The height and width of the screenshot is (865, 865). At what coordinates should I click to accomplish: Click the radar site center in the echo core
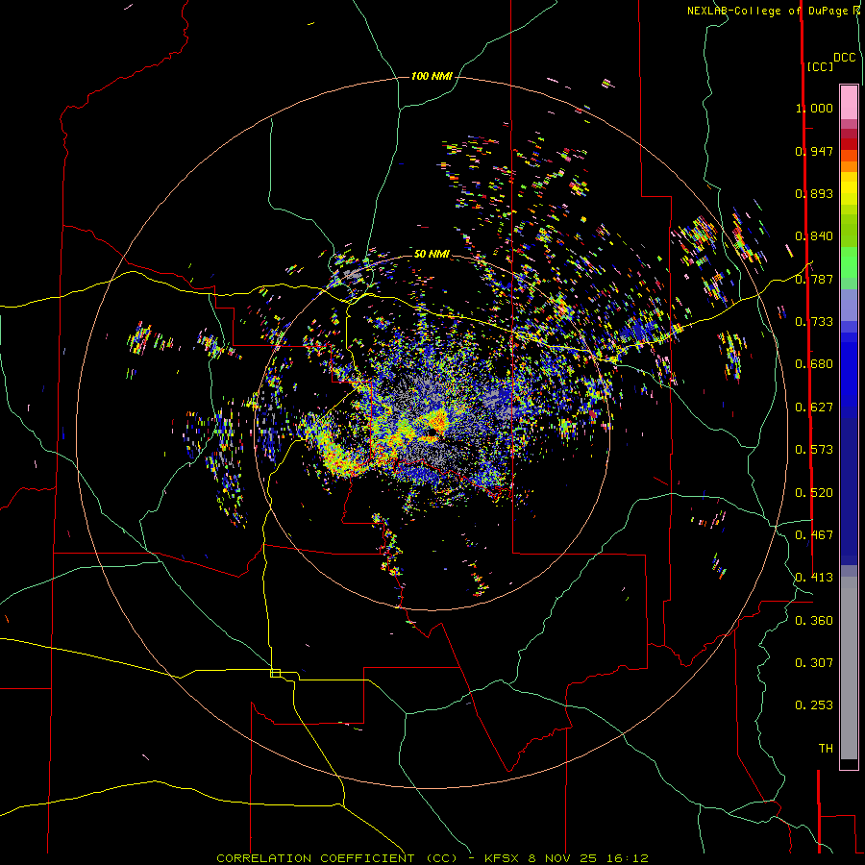pos(432,432)
